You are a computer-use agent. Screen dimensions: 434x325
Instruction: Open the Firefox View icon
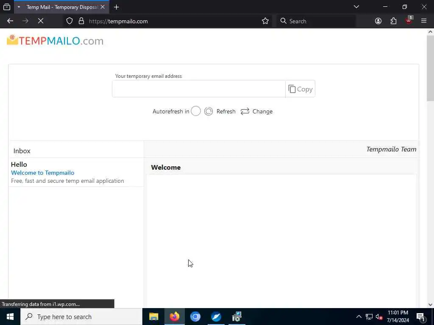(x=7, y=7)
